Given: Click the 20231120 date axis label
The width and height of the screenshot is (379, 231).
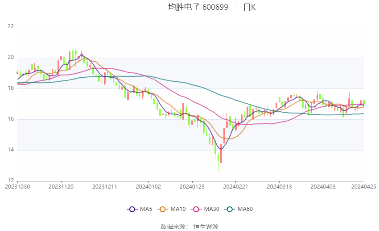Looking at the screenshot, I should [61, 187].
